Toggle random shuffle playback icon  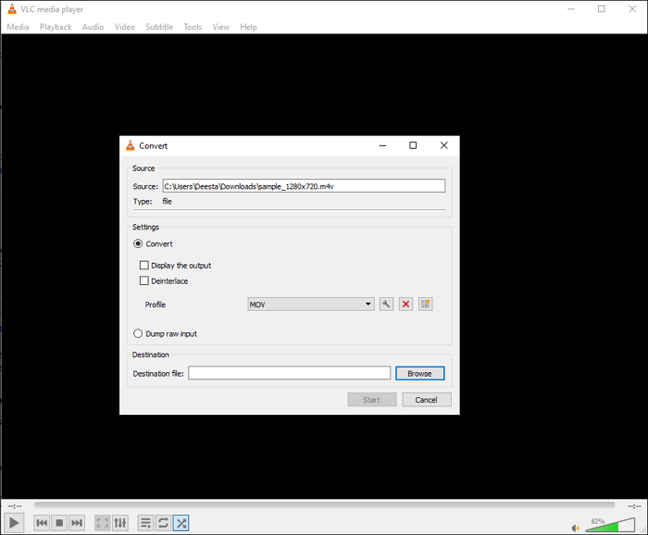click(181, 523)
